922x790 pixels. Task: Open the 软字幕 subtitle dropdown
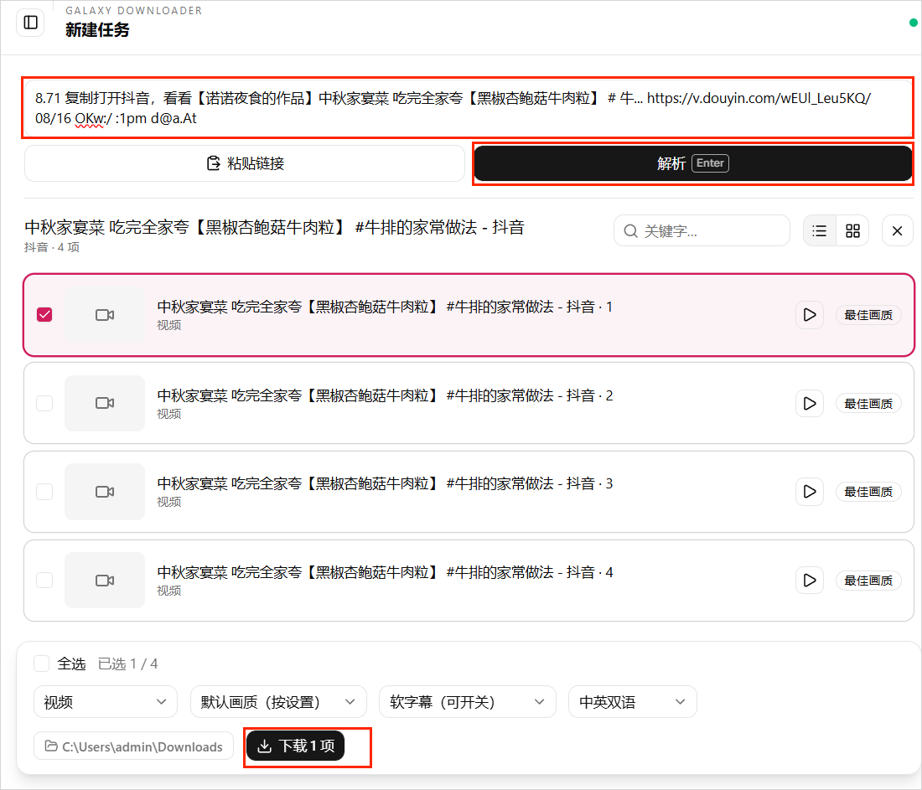pos(468,702)
